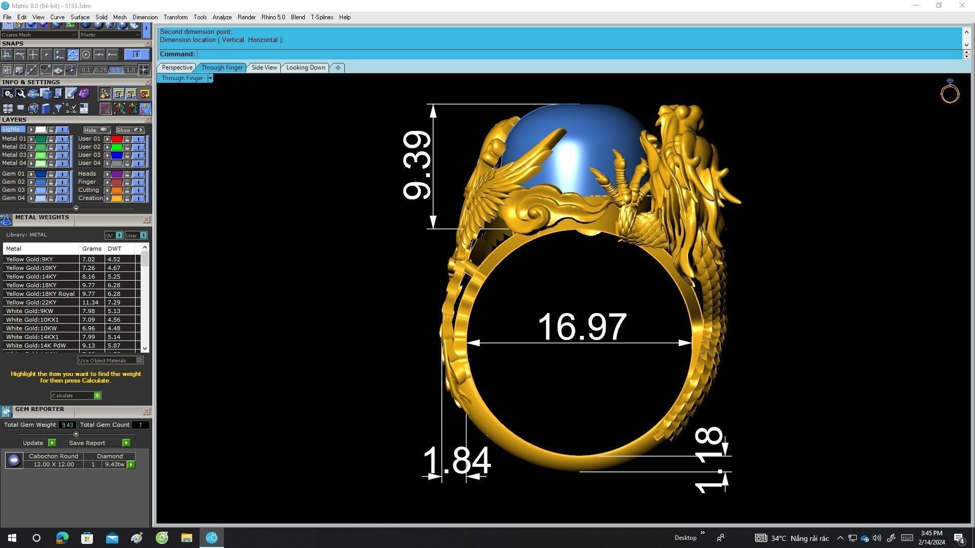
Task: Toggle the master Snaps on/off switch
Action: 137,54
